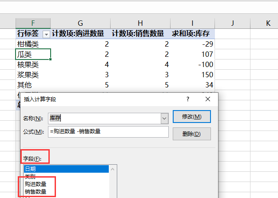Click the -100 inventory cell

click(192, 64)
